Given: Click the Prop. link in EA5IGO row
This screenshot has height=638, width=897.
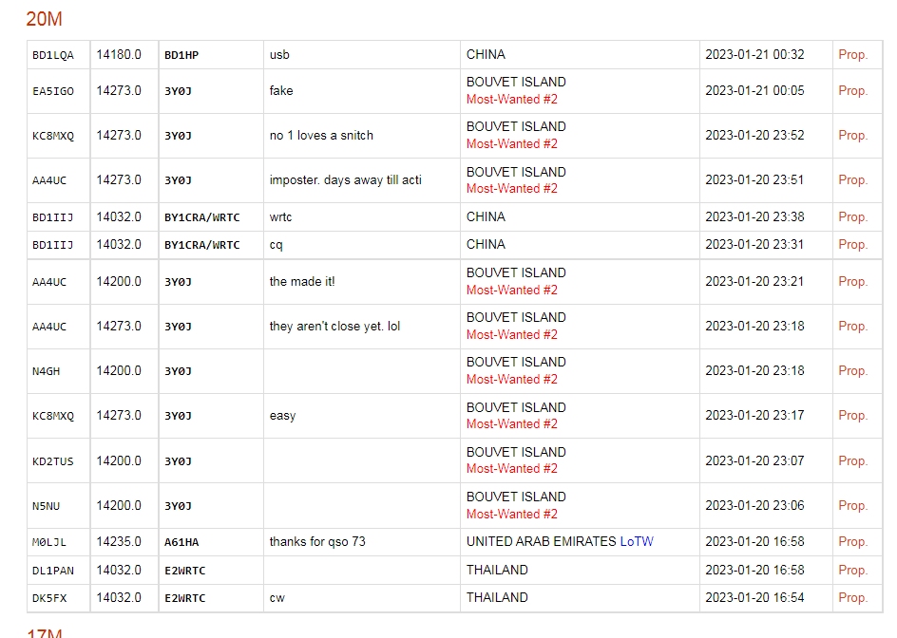Looking at the screenshot, I should click(x=852, y=91).
